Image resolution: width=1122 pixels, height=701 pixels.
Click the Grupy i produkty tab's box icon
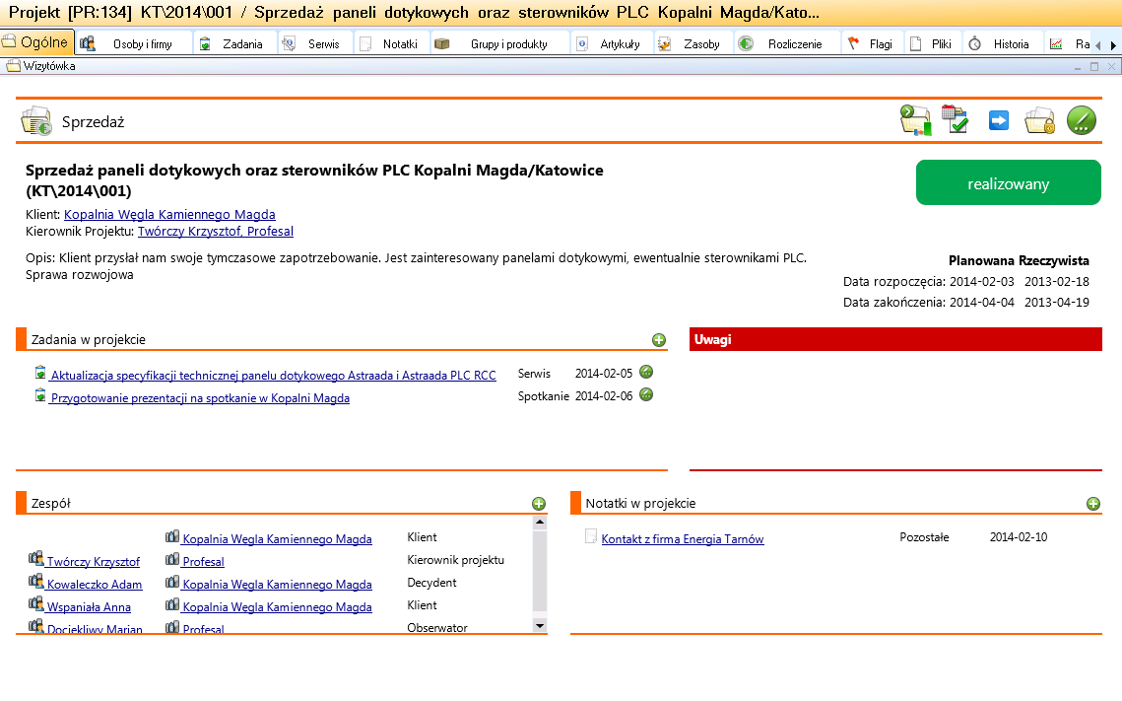point(442,43)
